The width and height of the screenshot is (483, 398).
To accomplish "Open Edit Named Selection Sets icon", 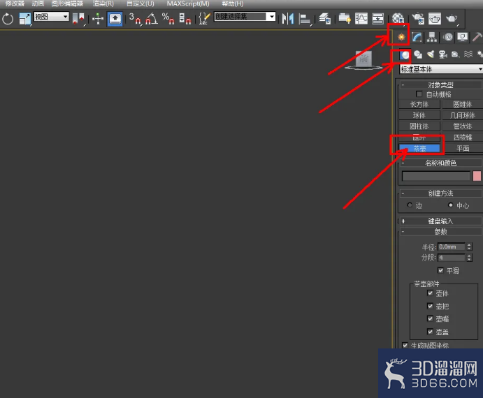I will point(204,19).
